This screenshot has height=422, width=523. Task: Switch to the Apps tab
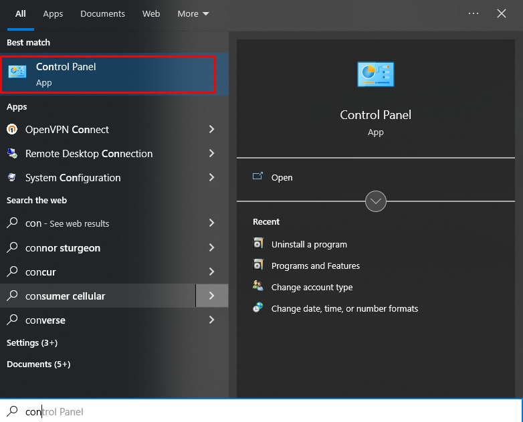pos(53,13)
